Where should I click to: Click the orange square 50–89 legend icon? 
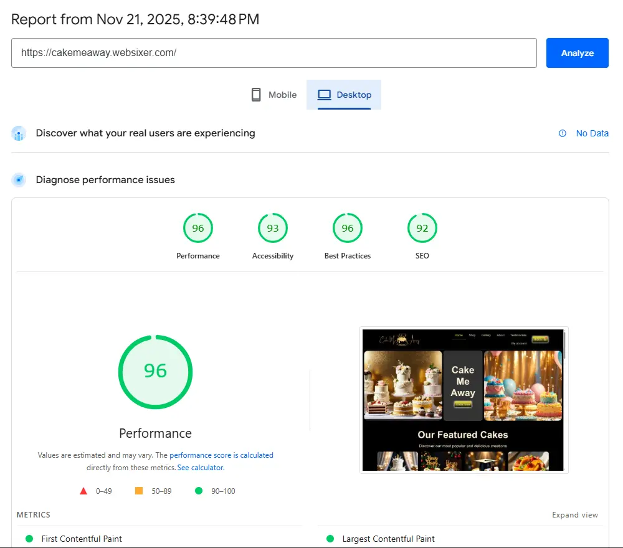coord(139,491)
